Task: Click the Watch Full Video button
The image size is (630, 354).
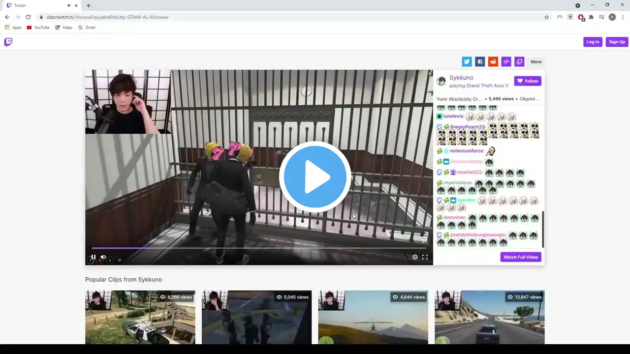Action: pyautogui.click(x=521, y=257)
